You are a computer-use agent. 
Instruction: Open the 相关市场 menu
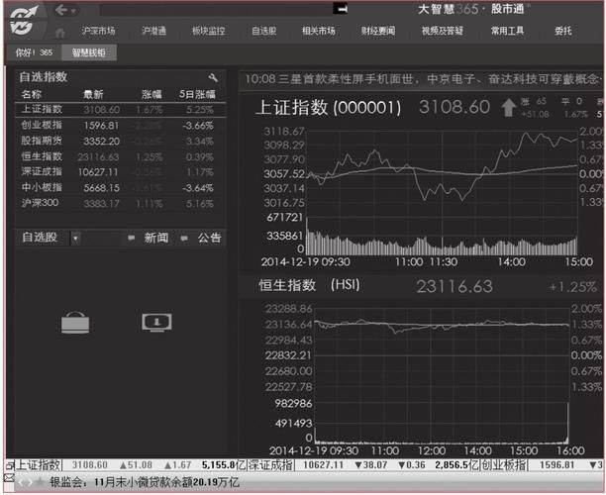pyautogui.click(x=319, y=31)
